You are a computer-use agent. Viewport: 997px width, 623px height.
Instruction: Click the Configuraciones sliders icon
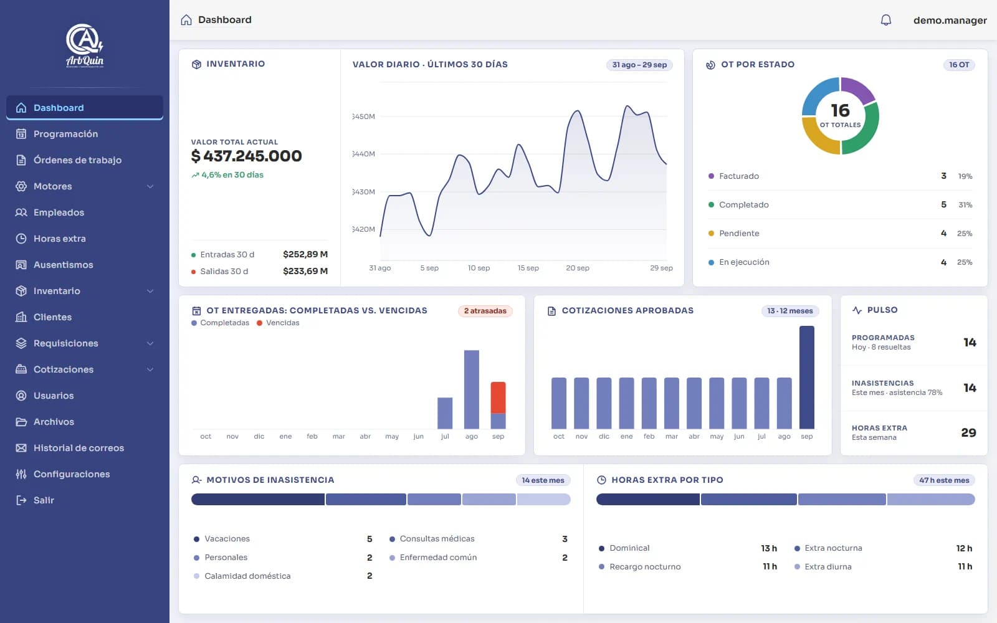pos(21,474)
